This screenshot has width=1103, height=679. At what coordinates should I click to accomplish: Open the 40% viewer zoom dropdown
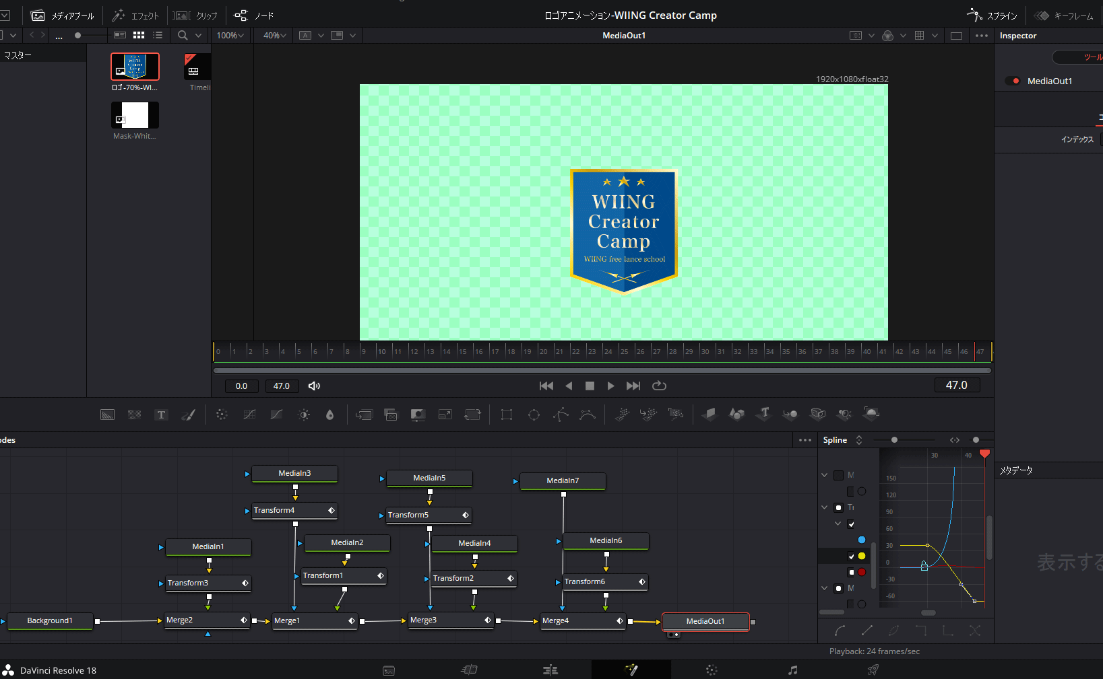[275, 36]
